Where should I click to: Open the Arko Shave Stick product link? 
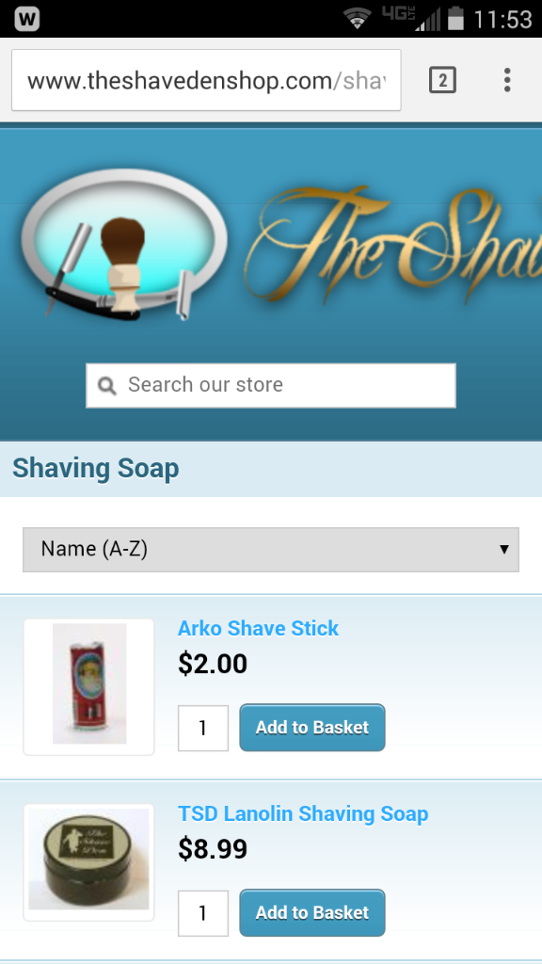tap(258, 628)
